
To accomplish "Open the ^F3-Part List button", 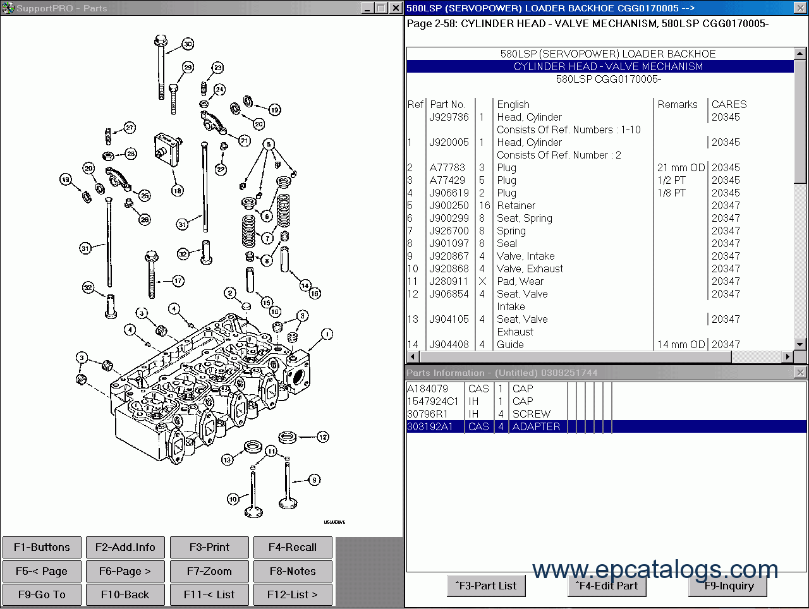I will coord(486,586).
